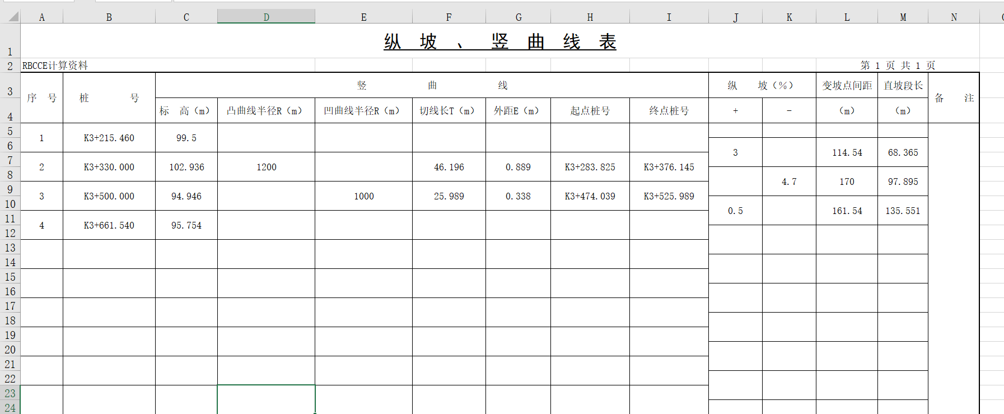The width and height of the screenshot is (1004, 414).
Task: Select the title cell 纵坡、竖曲线表
Action: 499,41
